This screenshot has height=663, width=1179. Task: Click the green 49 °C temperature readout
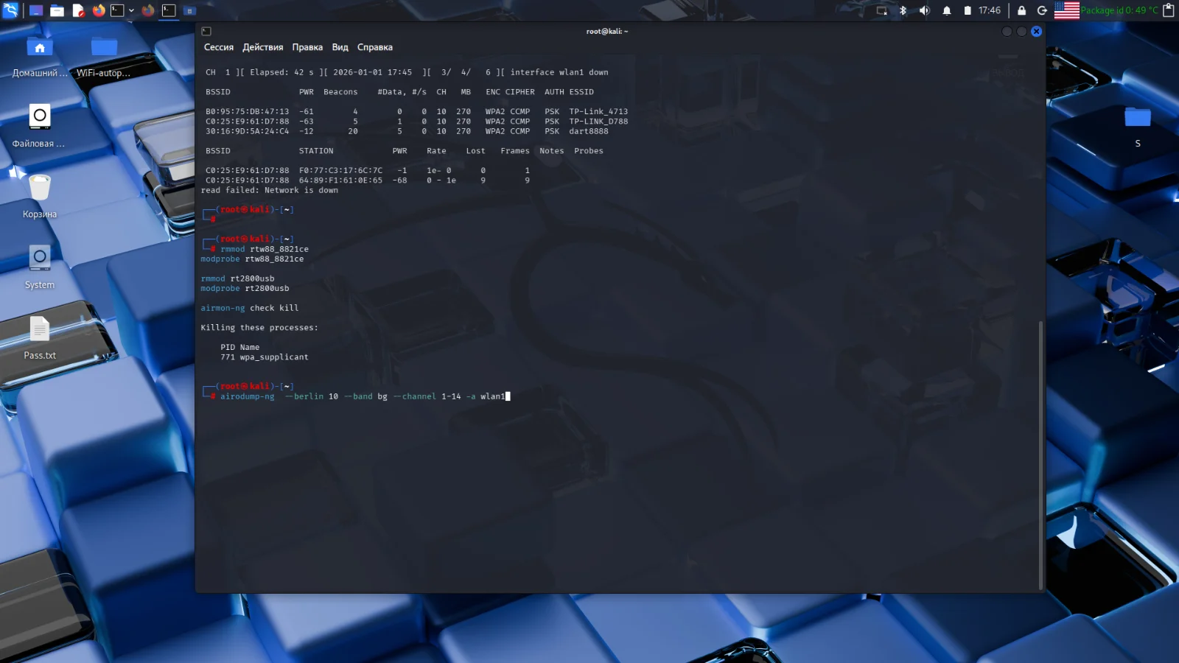pos(1117,10)
